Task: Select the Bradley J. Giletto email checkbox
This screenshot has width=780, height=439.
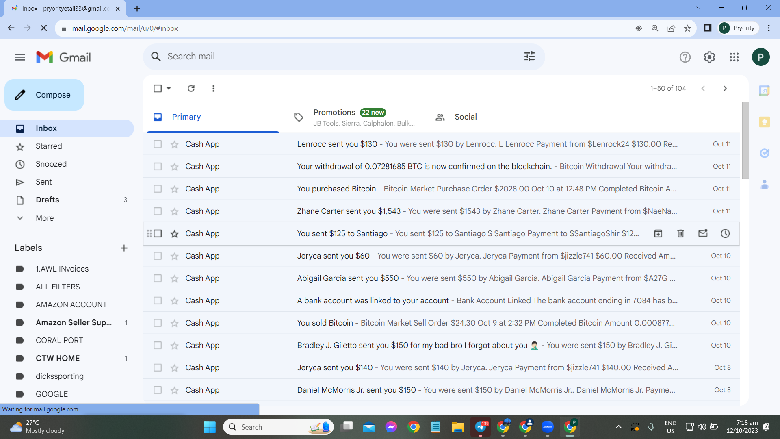Action: pos(158,346)
